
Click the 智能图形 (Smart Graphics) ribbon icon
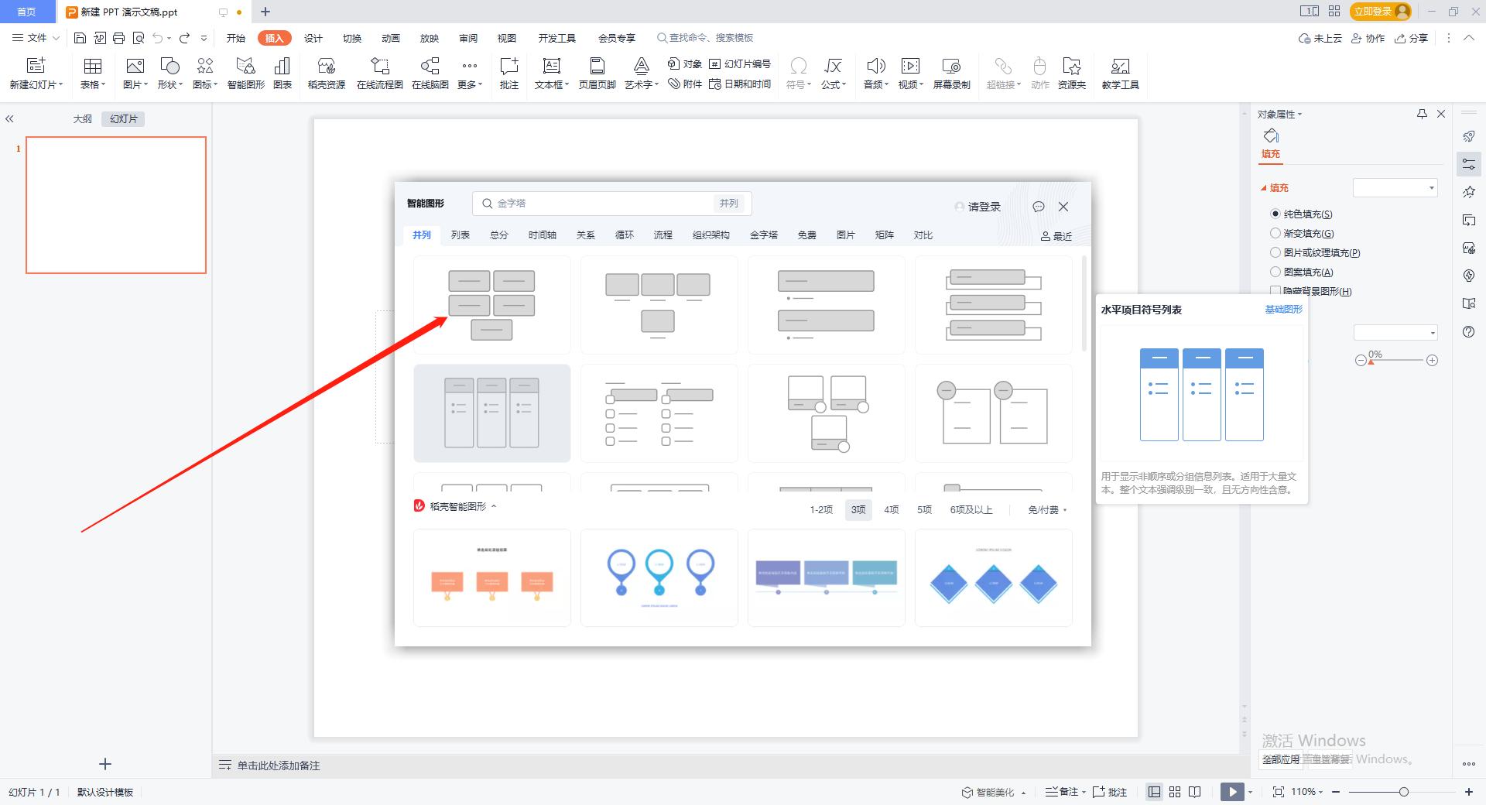[x=245, y=74]
